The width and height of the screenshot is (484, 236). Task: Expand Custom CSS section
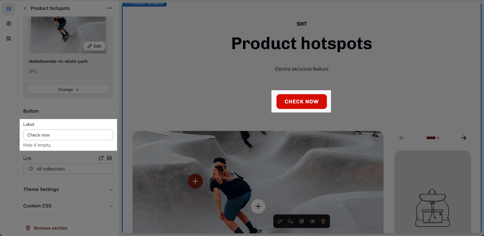coord(68,206)
